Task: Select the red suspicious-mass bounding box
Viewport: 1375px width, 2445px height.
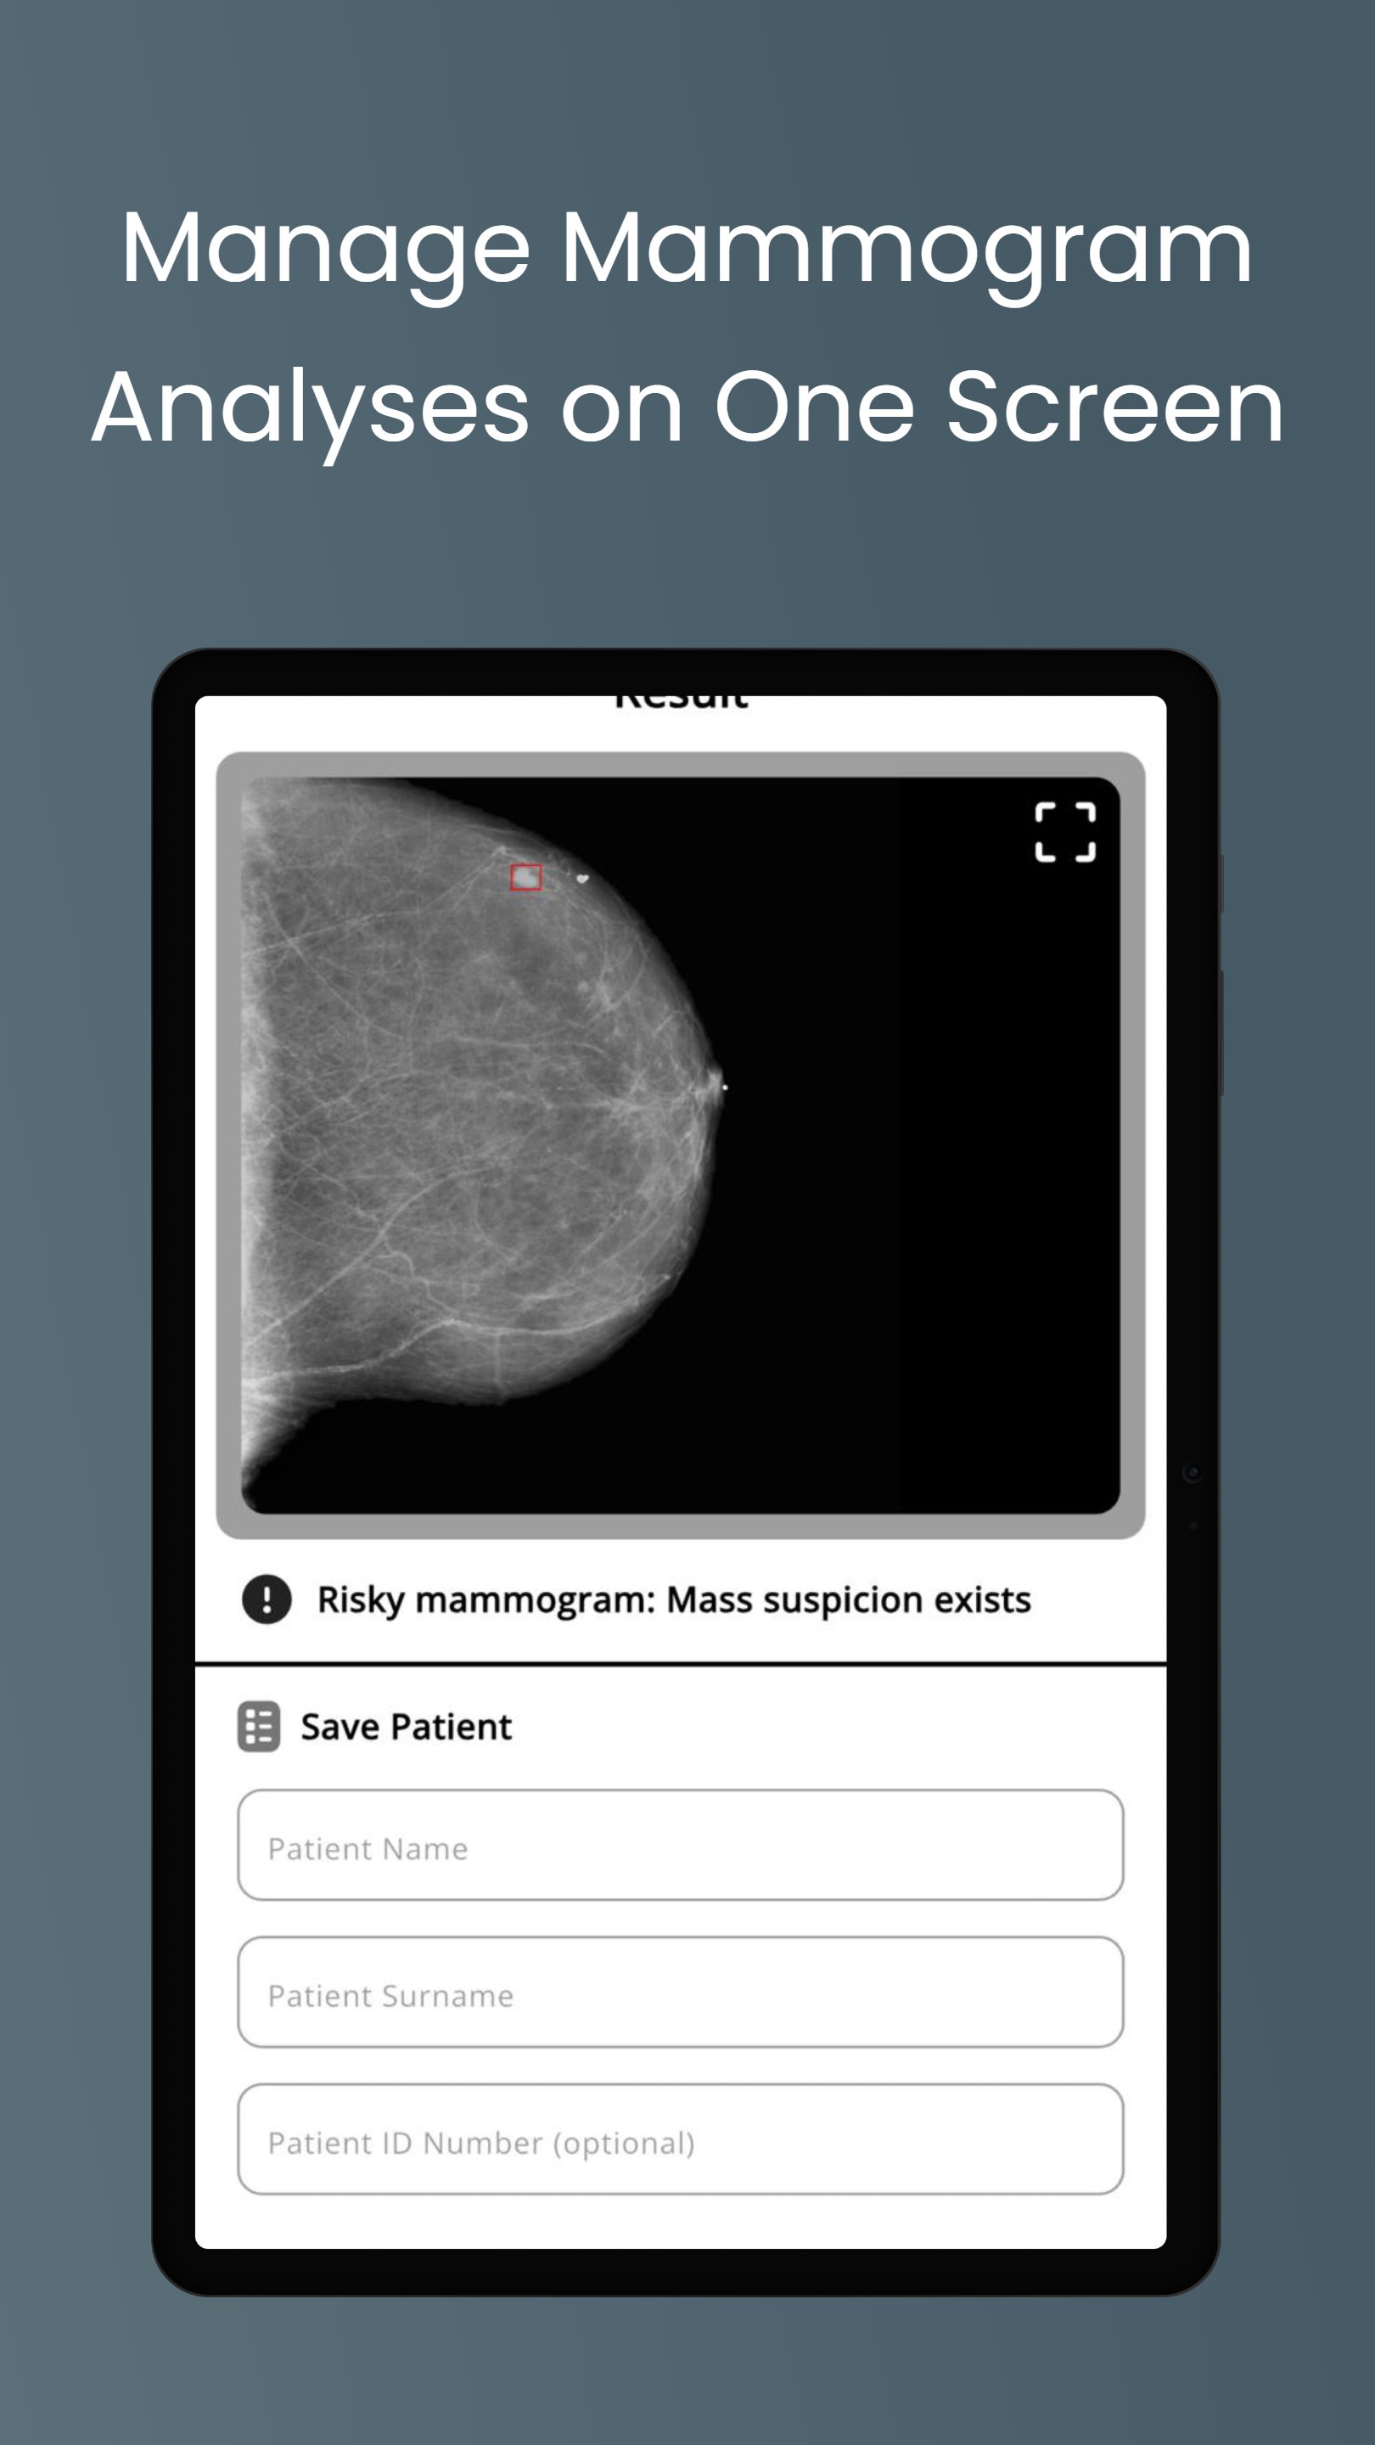Action: 525,877
